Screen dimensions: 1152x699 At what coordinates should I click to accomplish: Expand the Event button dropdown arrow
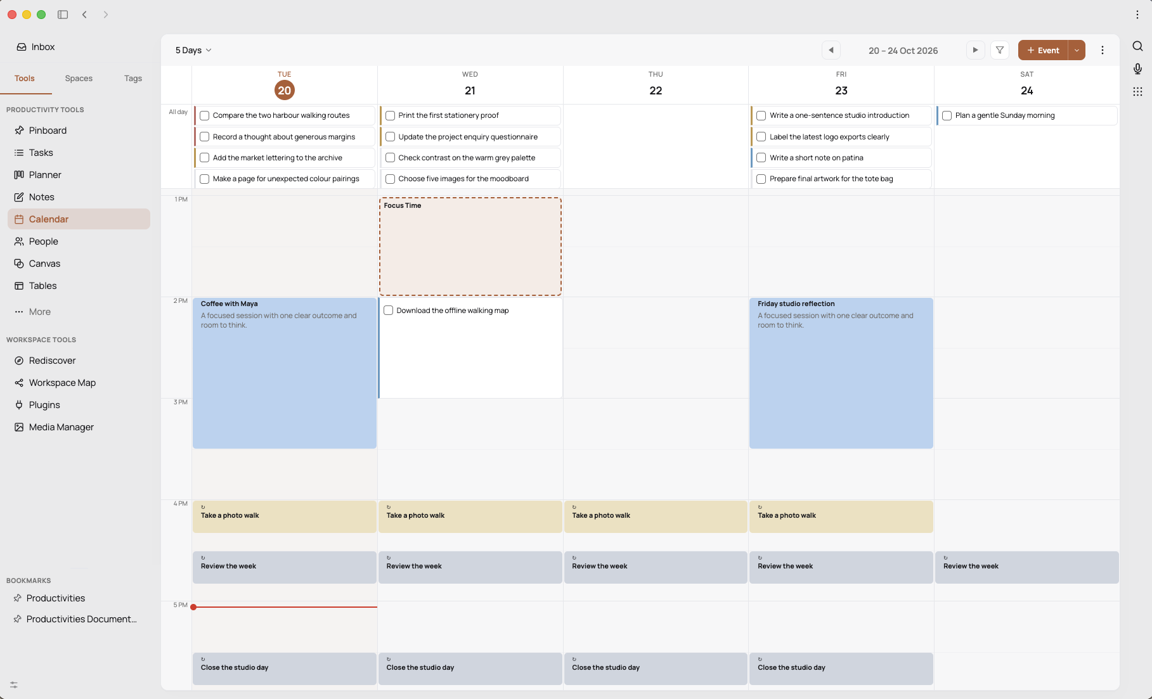(x=1077, y=50)
